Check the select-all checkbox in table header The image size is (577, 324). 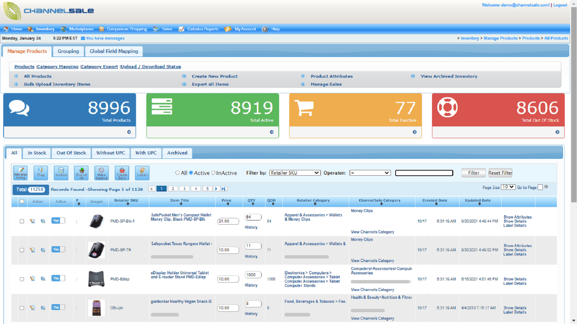tap(22, 202)
